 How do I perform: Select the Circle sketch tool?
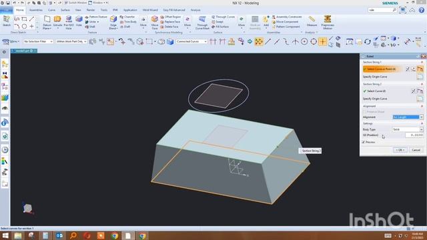(x=24, y=27)
